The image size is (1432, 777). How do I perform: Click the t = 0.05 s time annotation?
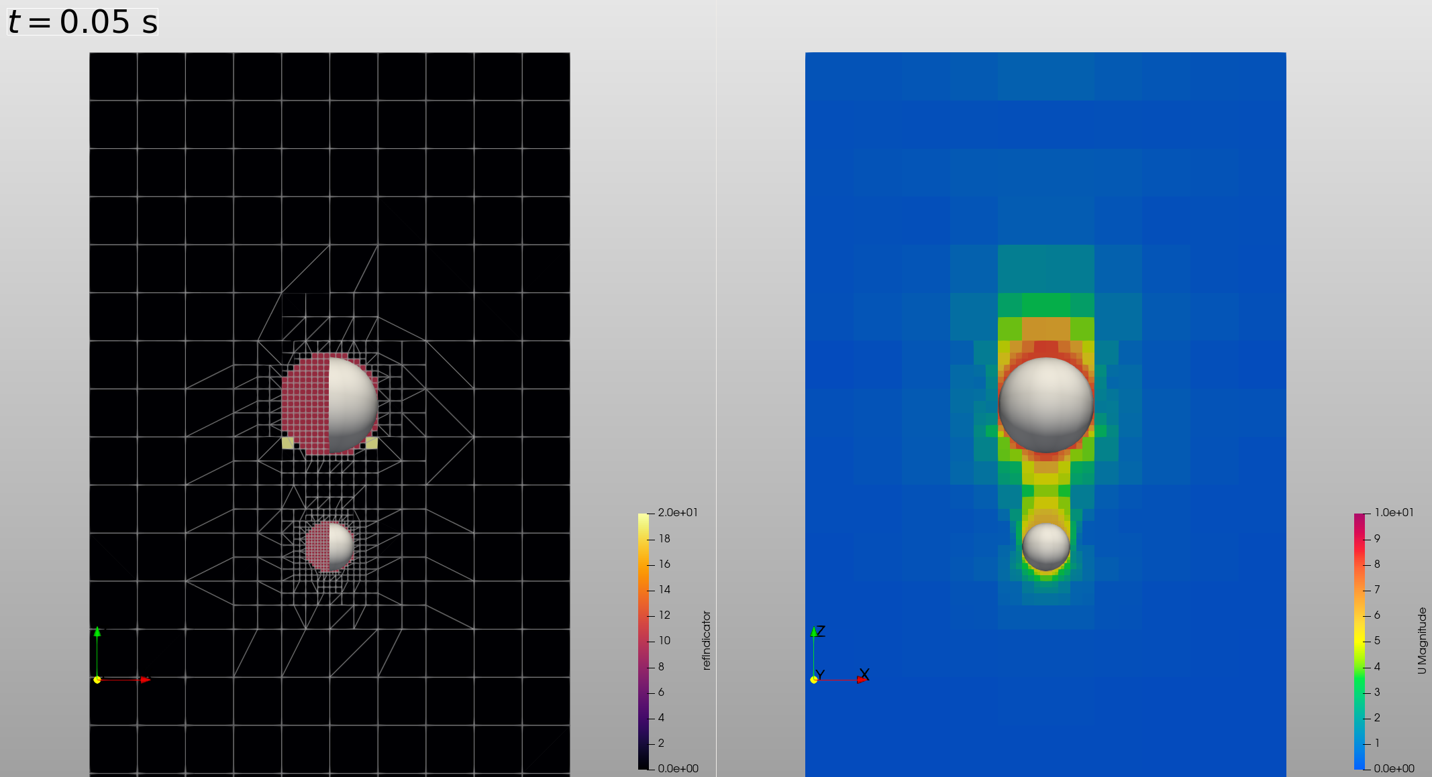83,21
